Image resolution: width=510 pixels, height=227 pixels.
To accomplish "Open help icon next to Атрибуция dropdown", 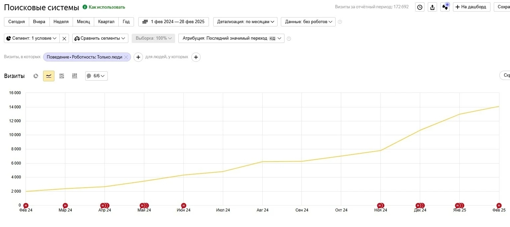I will 289,38.
